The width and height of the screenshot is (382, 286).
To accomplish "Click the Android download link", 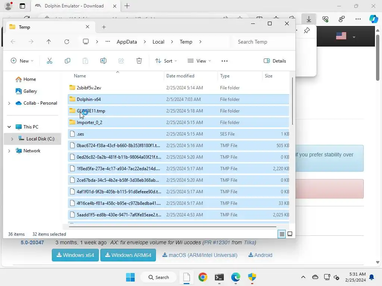I will pos(260,255).
